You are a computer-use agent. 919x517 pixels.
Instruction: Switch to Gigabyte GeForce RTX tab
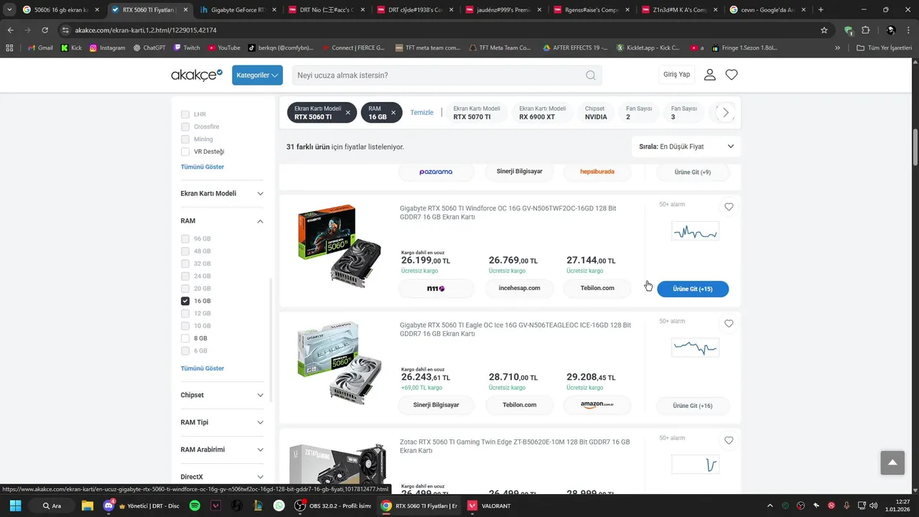pyautogui.click(x=236, y=10)
